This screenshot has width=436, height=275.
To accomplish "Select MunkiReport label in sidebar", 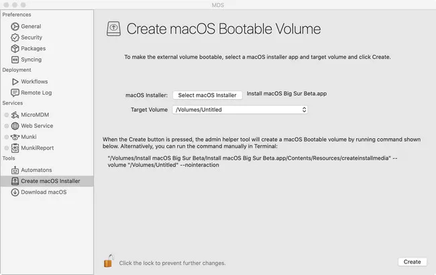I will tap(38, 148).
